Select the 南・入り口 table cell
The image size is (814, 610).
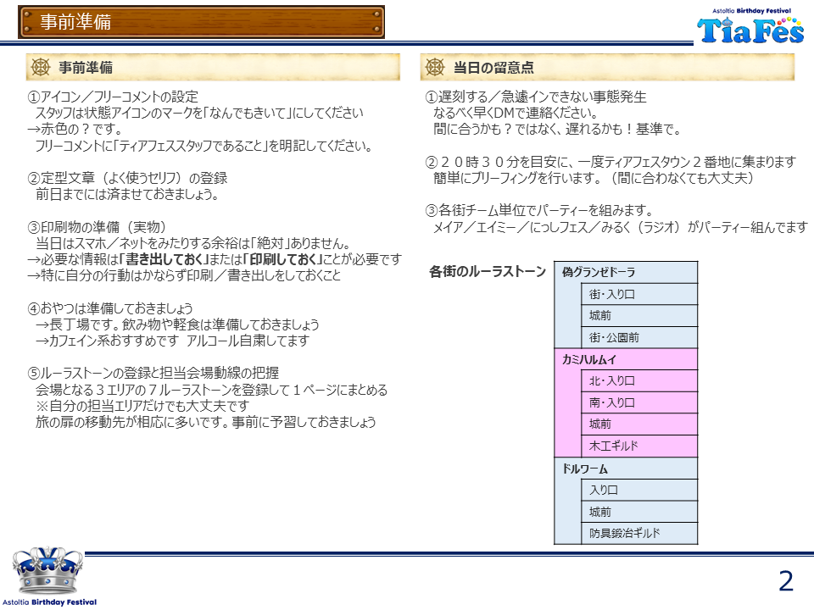(x=639, y=402)
